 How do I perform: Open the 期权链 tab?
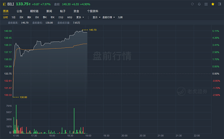tap(34, 11)
